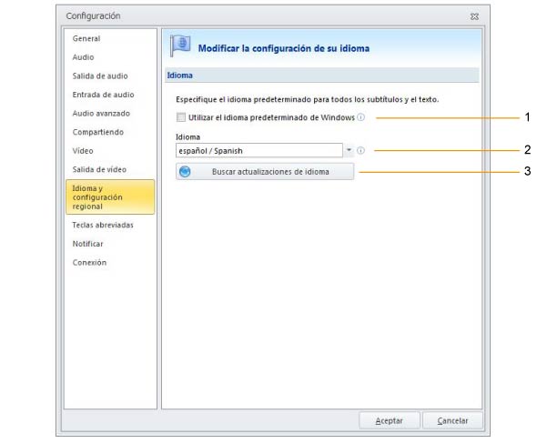Expand the Idioma dropdown arrow
The width and height of the screenshot is (547, 443).
tap(349, 150)
